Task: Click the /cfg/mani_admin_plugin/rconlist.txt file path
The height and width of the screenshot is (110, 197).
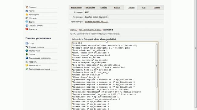Action: [x=100, y=39]
